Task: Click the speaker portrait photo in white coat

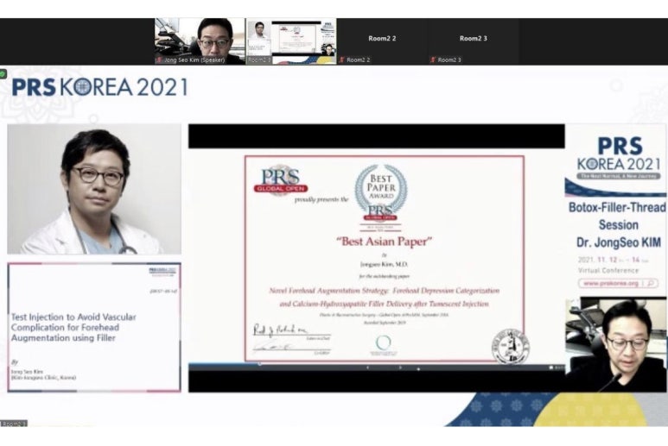Action: click(94, 189)
